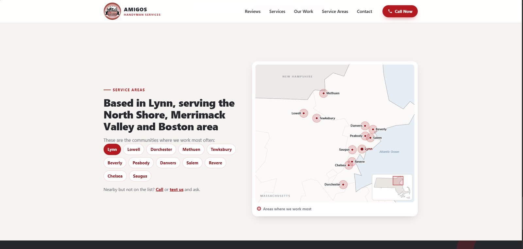Image resolution: width=523 pixels, height=249 pixels.
Task: Select the Tewksbury community chip
Action: 221,150
